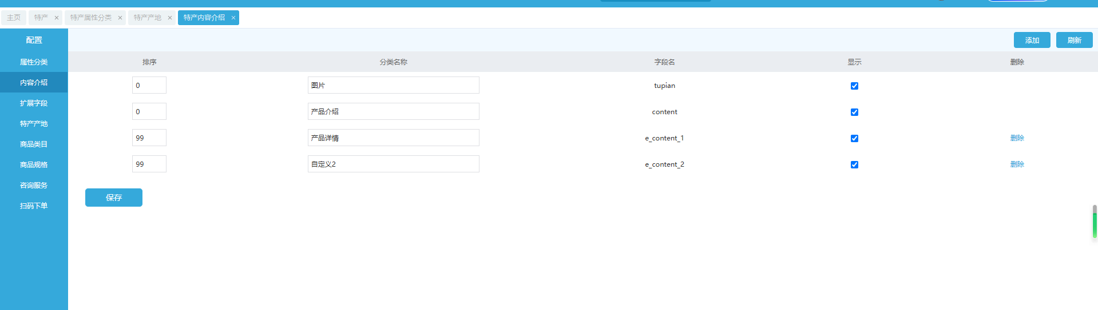Go to 商品规格 in sidebar
1098x310 pixels.
click(x=34, y=165)
